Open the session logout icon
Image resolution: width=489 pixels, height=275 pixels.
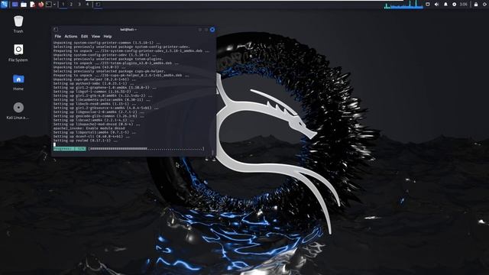484,5
